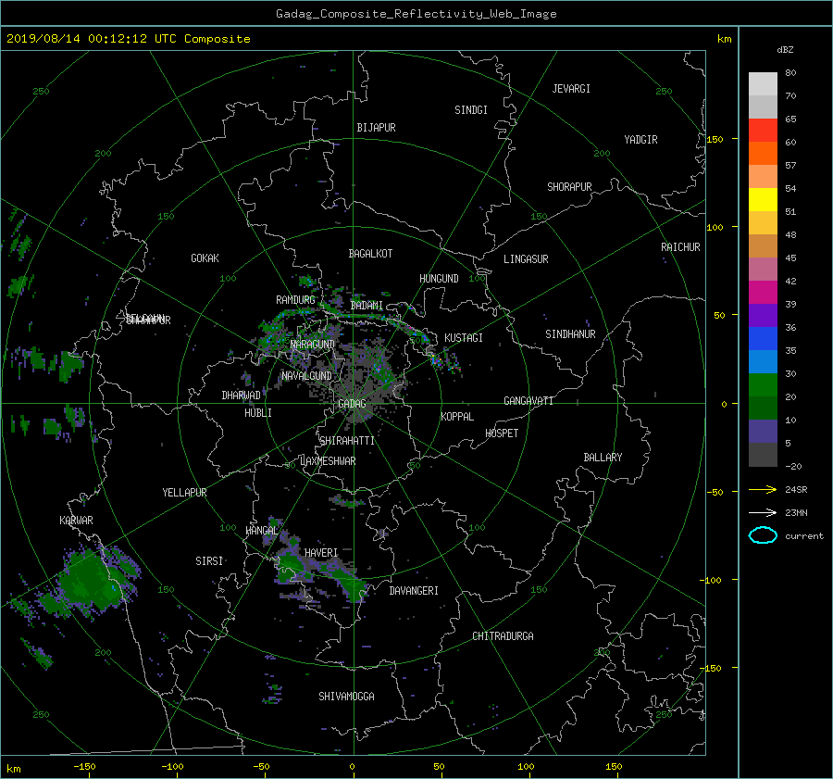
Task: Click the SHORAPUR city label
Action: pos(569,187)
